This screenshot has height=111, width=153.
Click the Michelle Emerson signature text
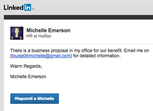coord(28,77)
